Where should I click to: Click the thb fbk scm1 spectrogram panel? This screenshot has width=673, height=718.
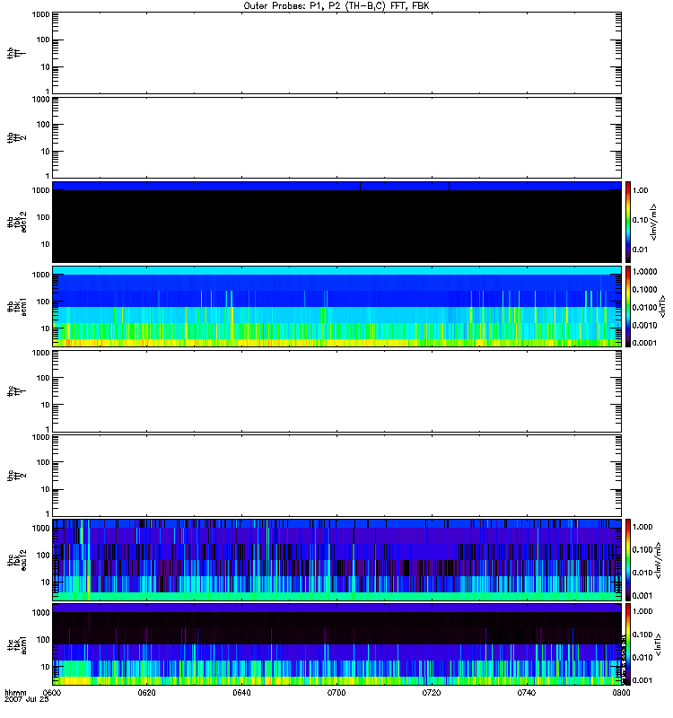pyautogui.click(x=336, y=305)
